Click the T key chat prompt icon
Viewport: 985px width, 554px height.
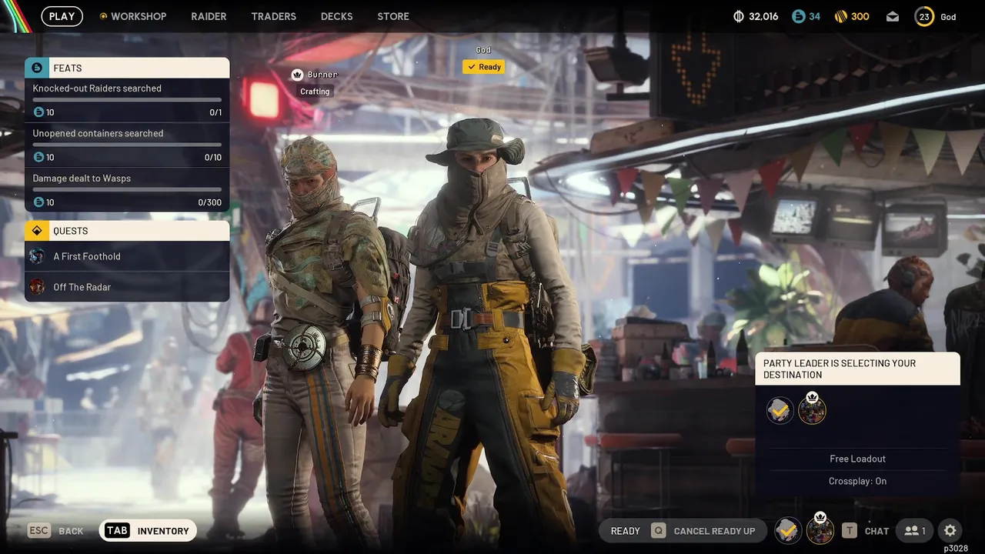849,531
